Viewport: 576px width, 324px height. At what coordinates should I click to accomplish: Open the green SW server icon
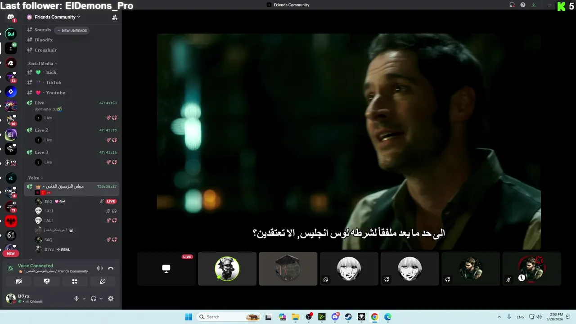[x=11, y=33]
